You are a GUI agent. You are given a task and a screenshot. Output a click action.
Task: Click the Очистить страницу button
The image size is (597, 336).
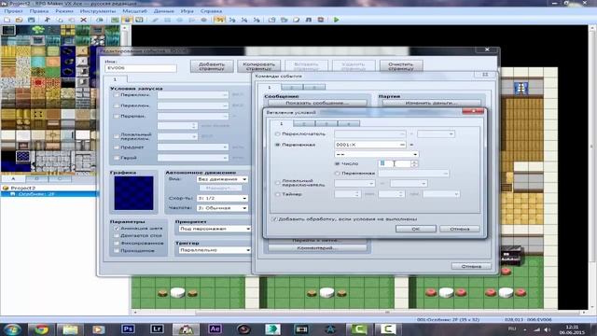click(401, 66)
